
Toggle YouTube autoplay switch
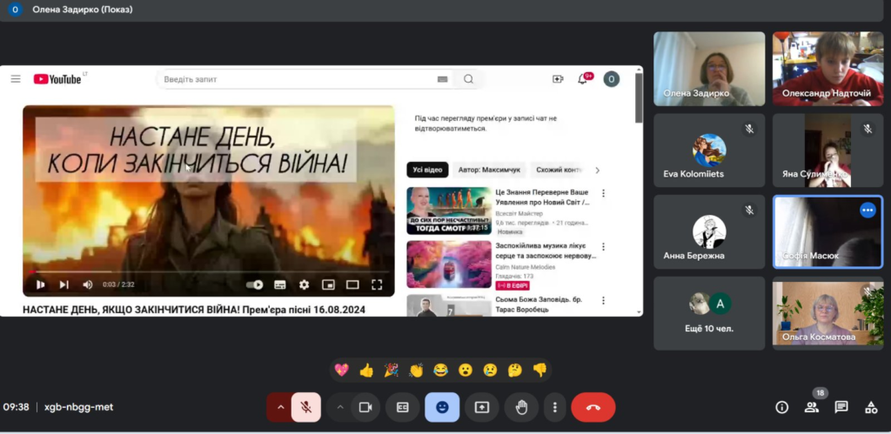255,284
